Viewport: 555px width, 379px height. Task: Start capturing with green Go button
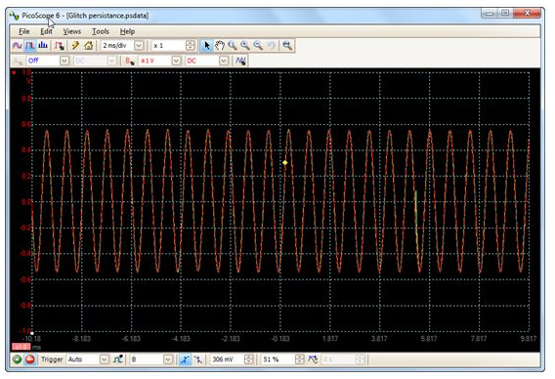click(x=17, y=359)
